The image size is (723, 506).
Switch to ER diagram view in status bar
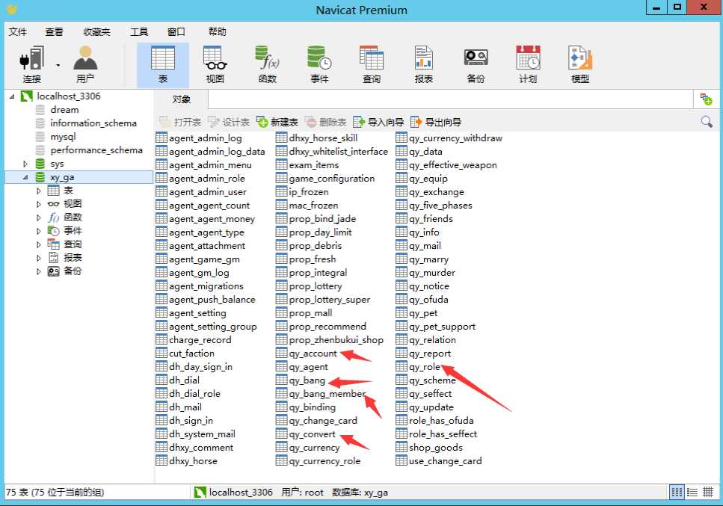click(x=708, y=492)
